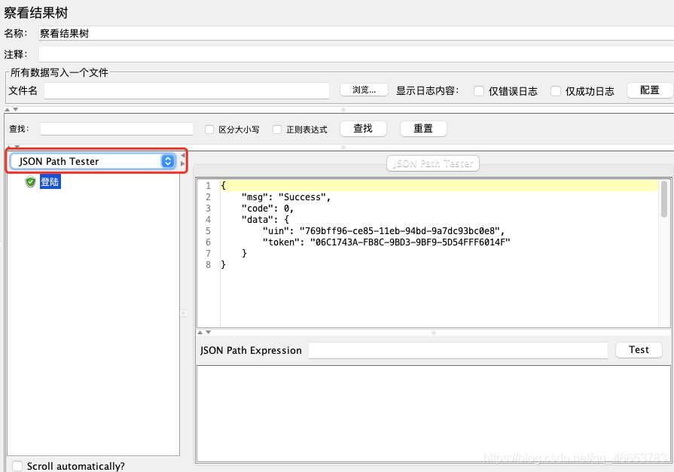Enable Scroll automatically checkbox
This screenshot has width=674, height=472.
[17, 466]
